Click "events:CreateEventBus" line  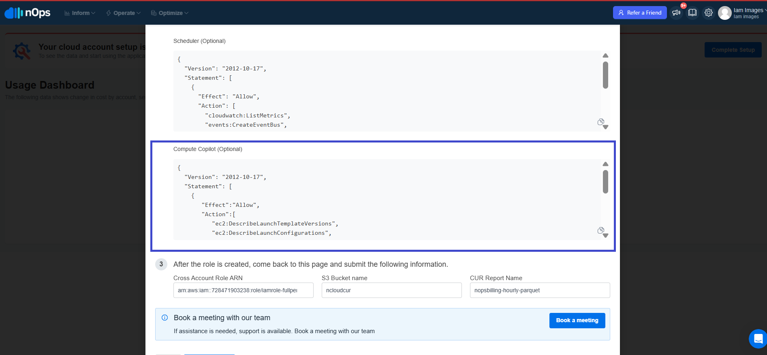point(246,125)
